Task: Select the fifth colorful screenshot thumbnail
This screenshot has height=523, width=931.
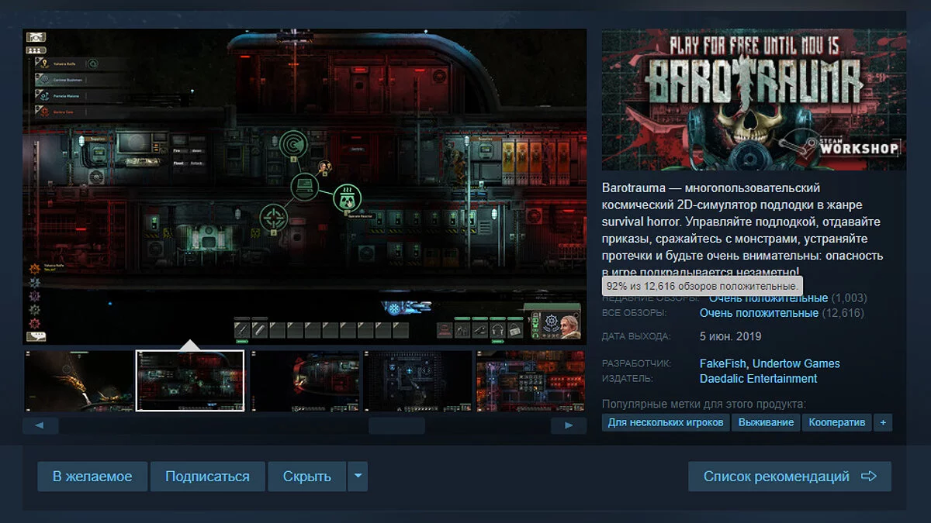Action: [531, 380]
